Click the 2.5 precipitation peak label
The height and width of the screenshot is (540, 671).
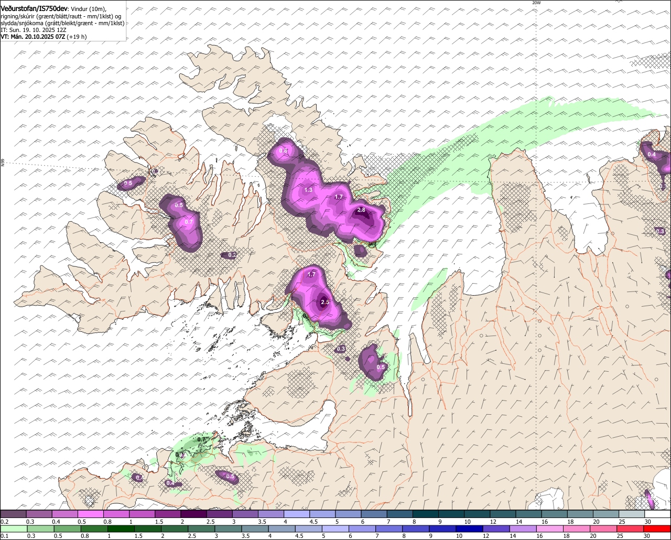click(324, 302)
